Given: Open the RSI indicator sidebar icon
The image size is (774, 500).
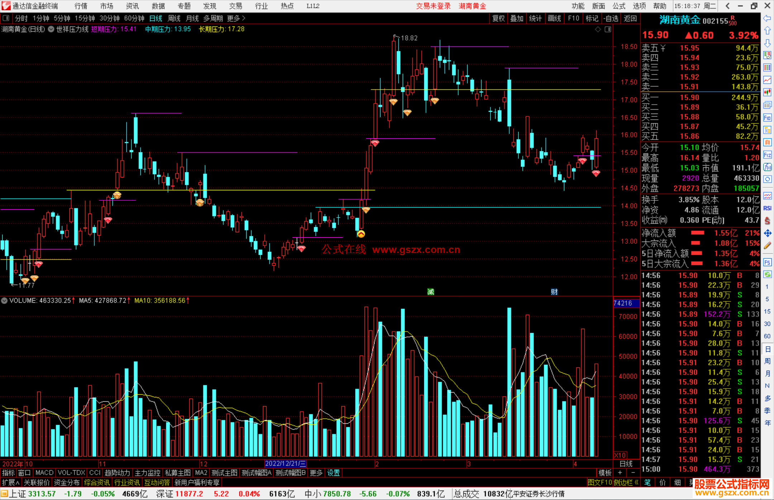Looking at the screenshot, I should (767, 208).
